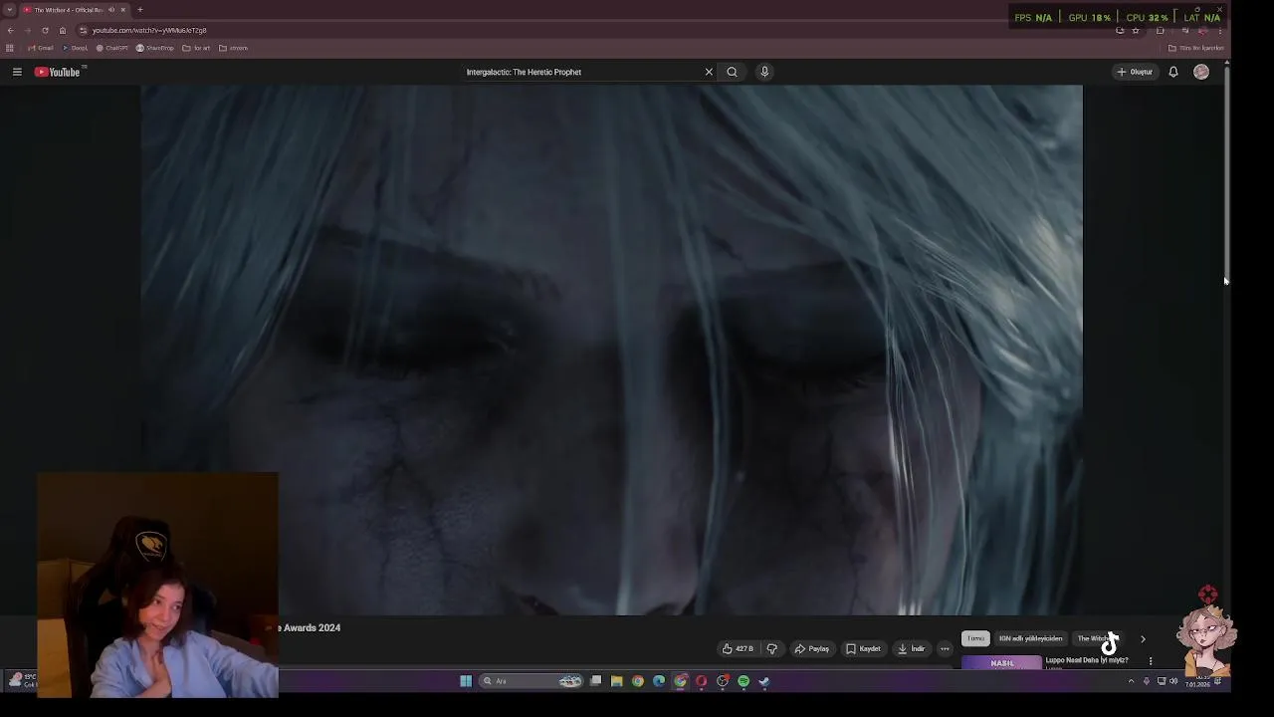1274x717 pixels.
Task: Open the more actions ellipsis beside İndir
Action: (945, 648)
